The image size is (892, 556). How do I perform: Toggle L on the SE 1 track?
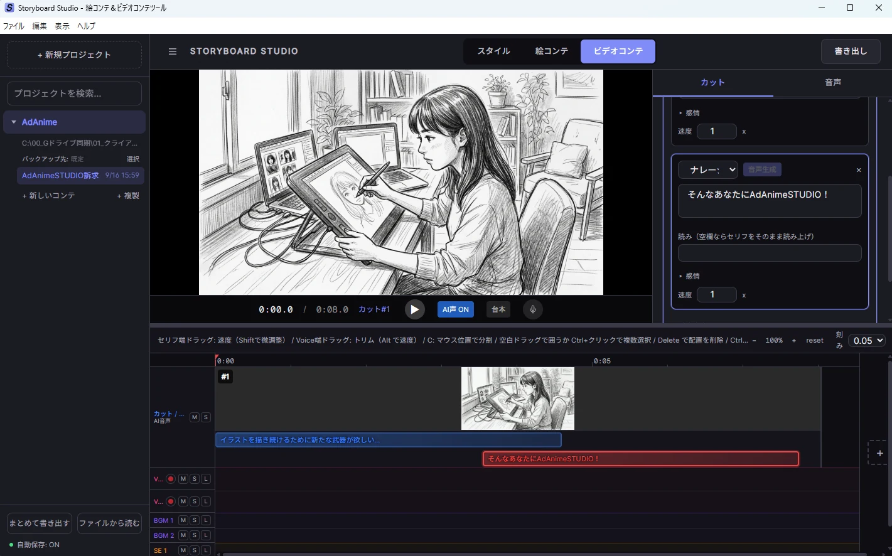[x=206, y=550]
